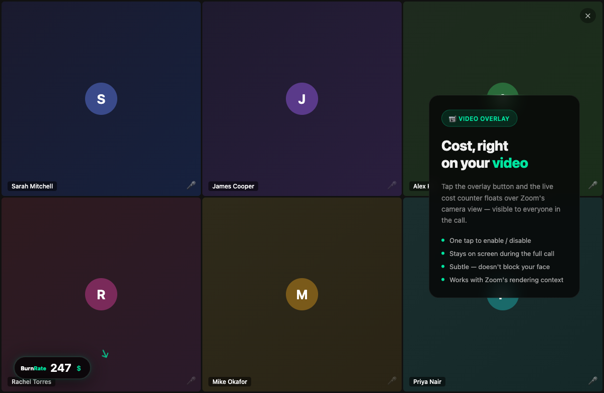Click Rachel Torres's R avatar
604x393 pixels.
(x=101, y=294)
